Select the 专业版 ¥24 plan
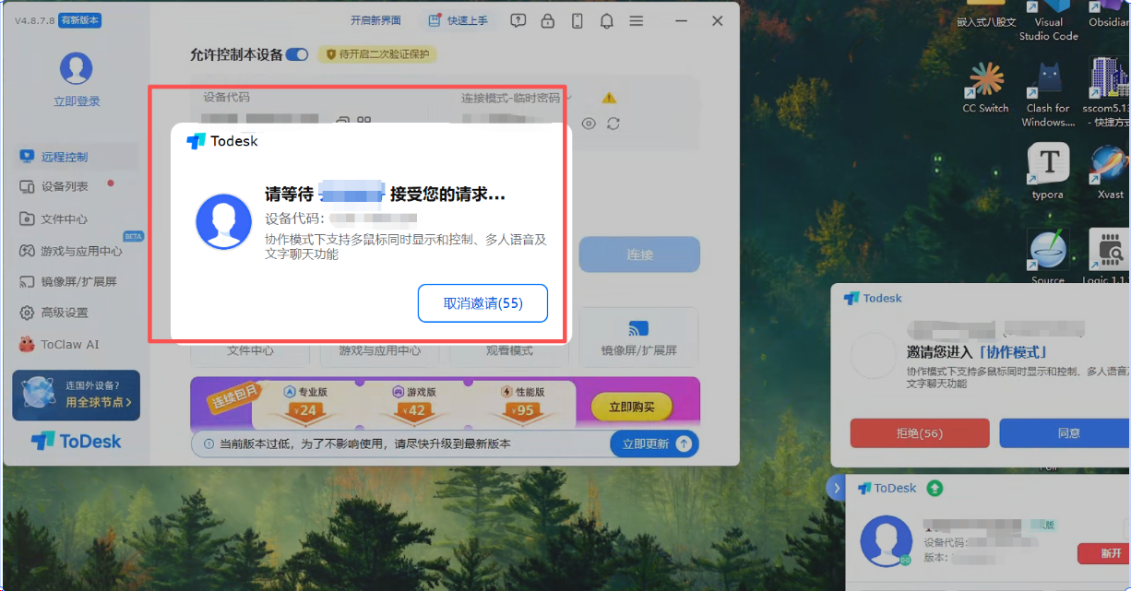The image size is (1131, 591). 305,403
